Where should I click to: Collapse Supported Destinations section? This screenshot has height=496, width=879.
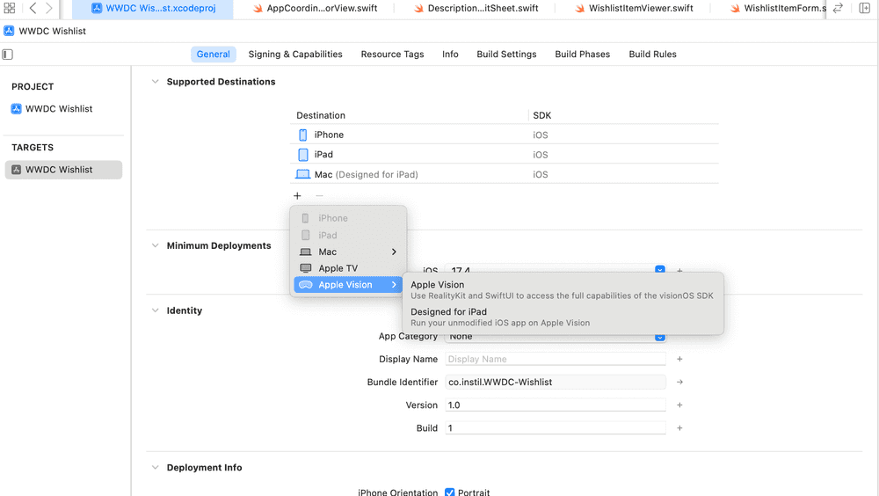[156, 82]
